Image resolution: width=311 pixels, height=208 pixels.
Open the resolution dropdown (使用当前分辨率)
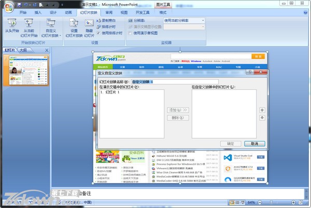pos(203,21)
